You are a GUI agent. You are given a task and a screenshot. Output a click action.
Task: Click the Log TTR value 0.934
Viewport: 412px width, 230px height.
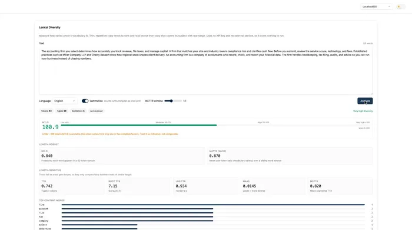coord(181,186)
